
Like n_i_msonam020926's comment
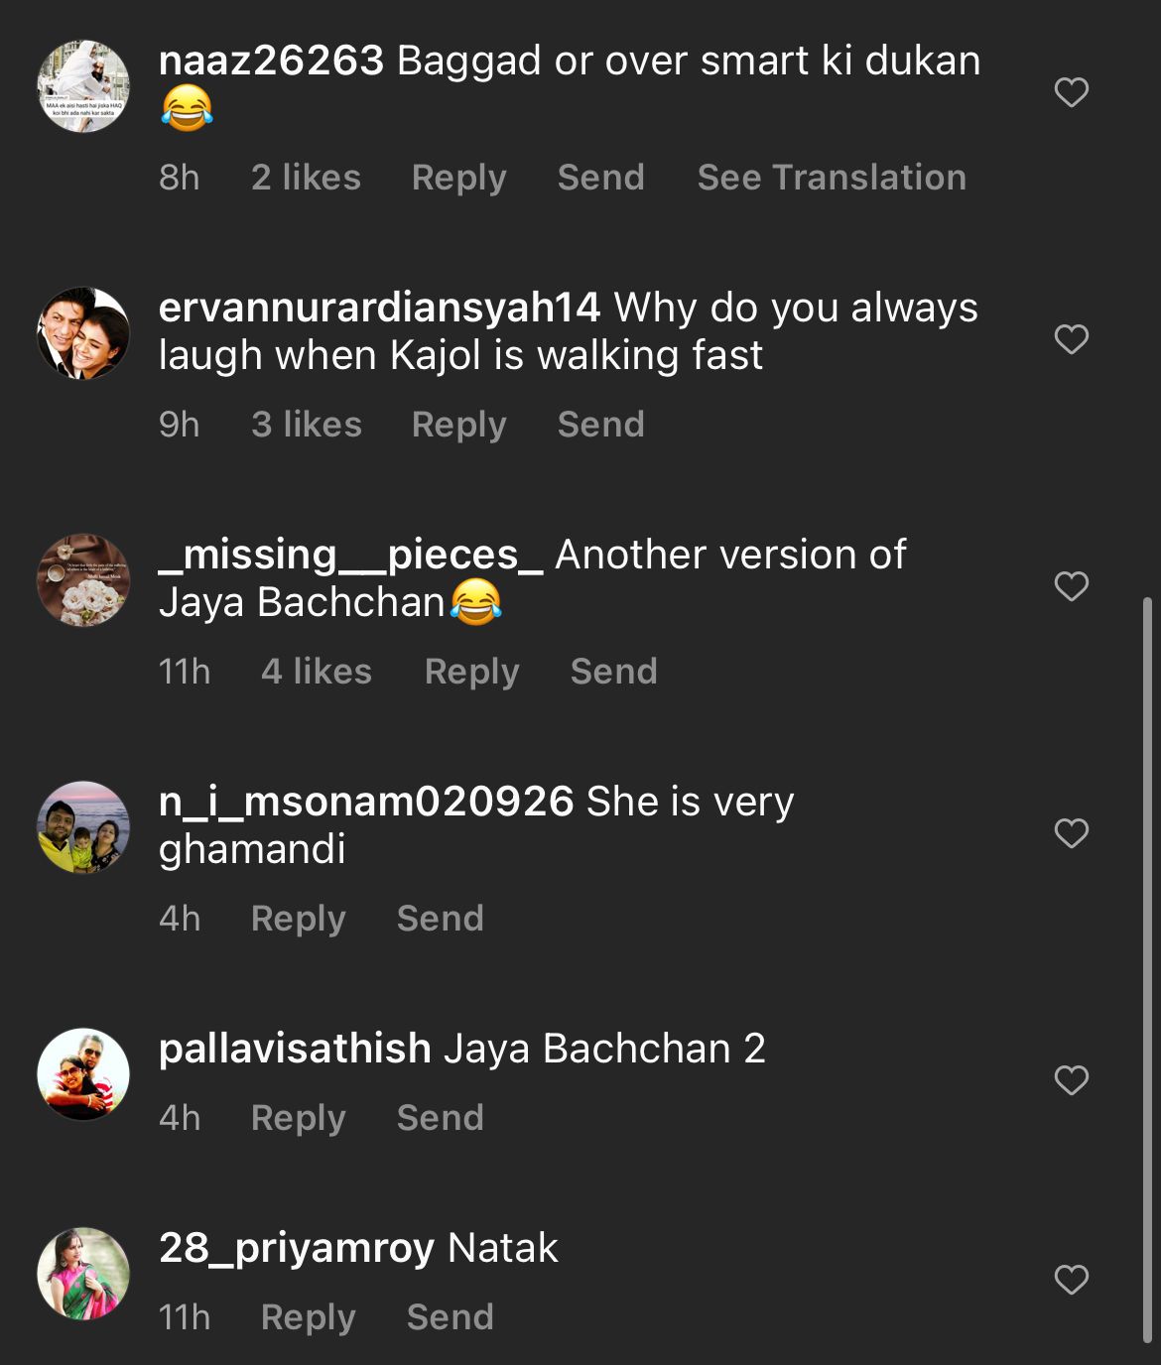(1071, 833)
